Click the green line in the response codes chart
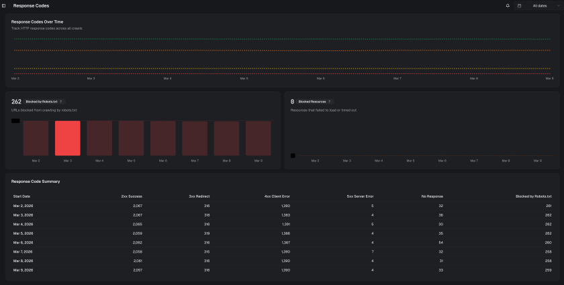 [x=282, y=39]
